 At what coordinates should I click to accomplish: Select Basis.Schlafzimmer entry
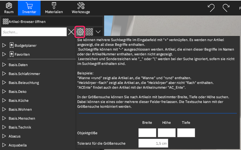coord(24,74)
